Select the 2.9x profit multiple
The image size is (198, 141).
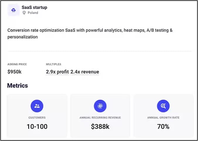[57, 72]
